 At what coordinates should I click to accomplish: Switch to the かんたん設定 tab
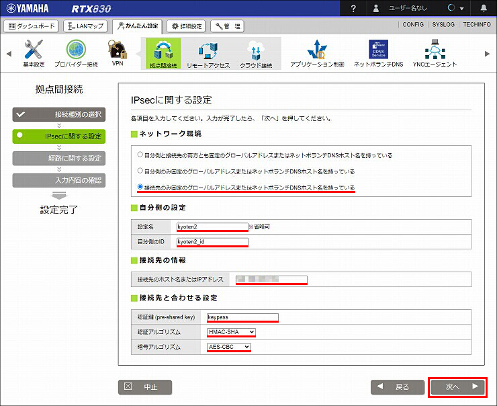(x=138, y=26)
